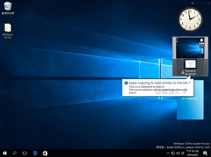Click the gray X tray icon
This screenshot has height=157, width=211.
pos(183,153)
